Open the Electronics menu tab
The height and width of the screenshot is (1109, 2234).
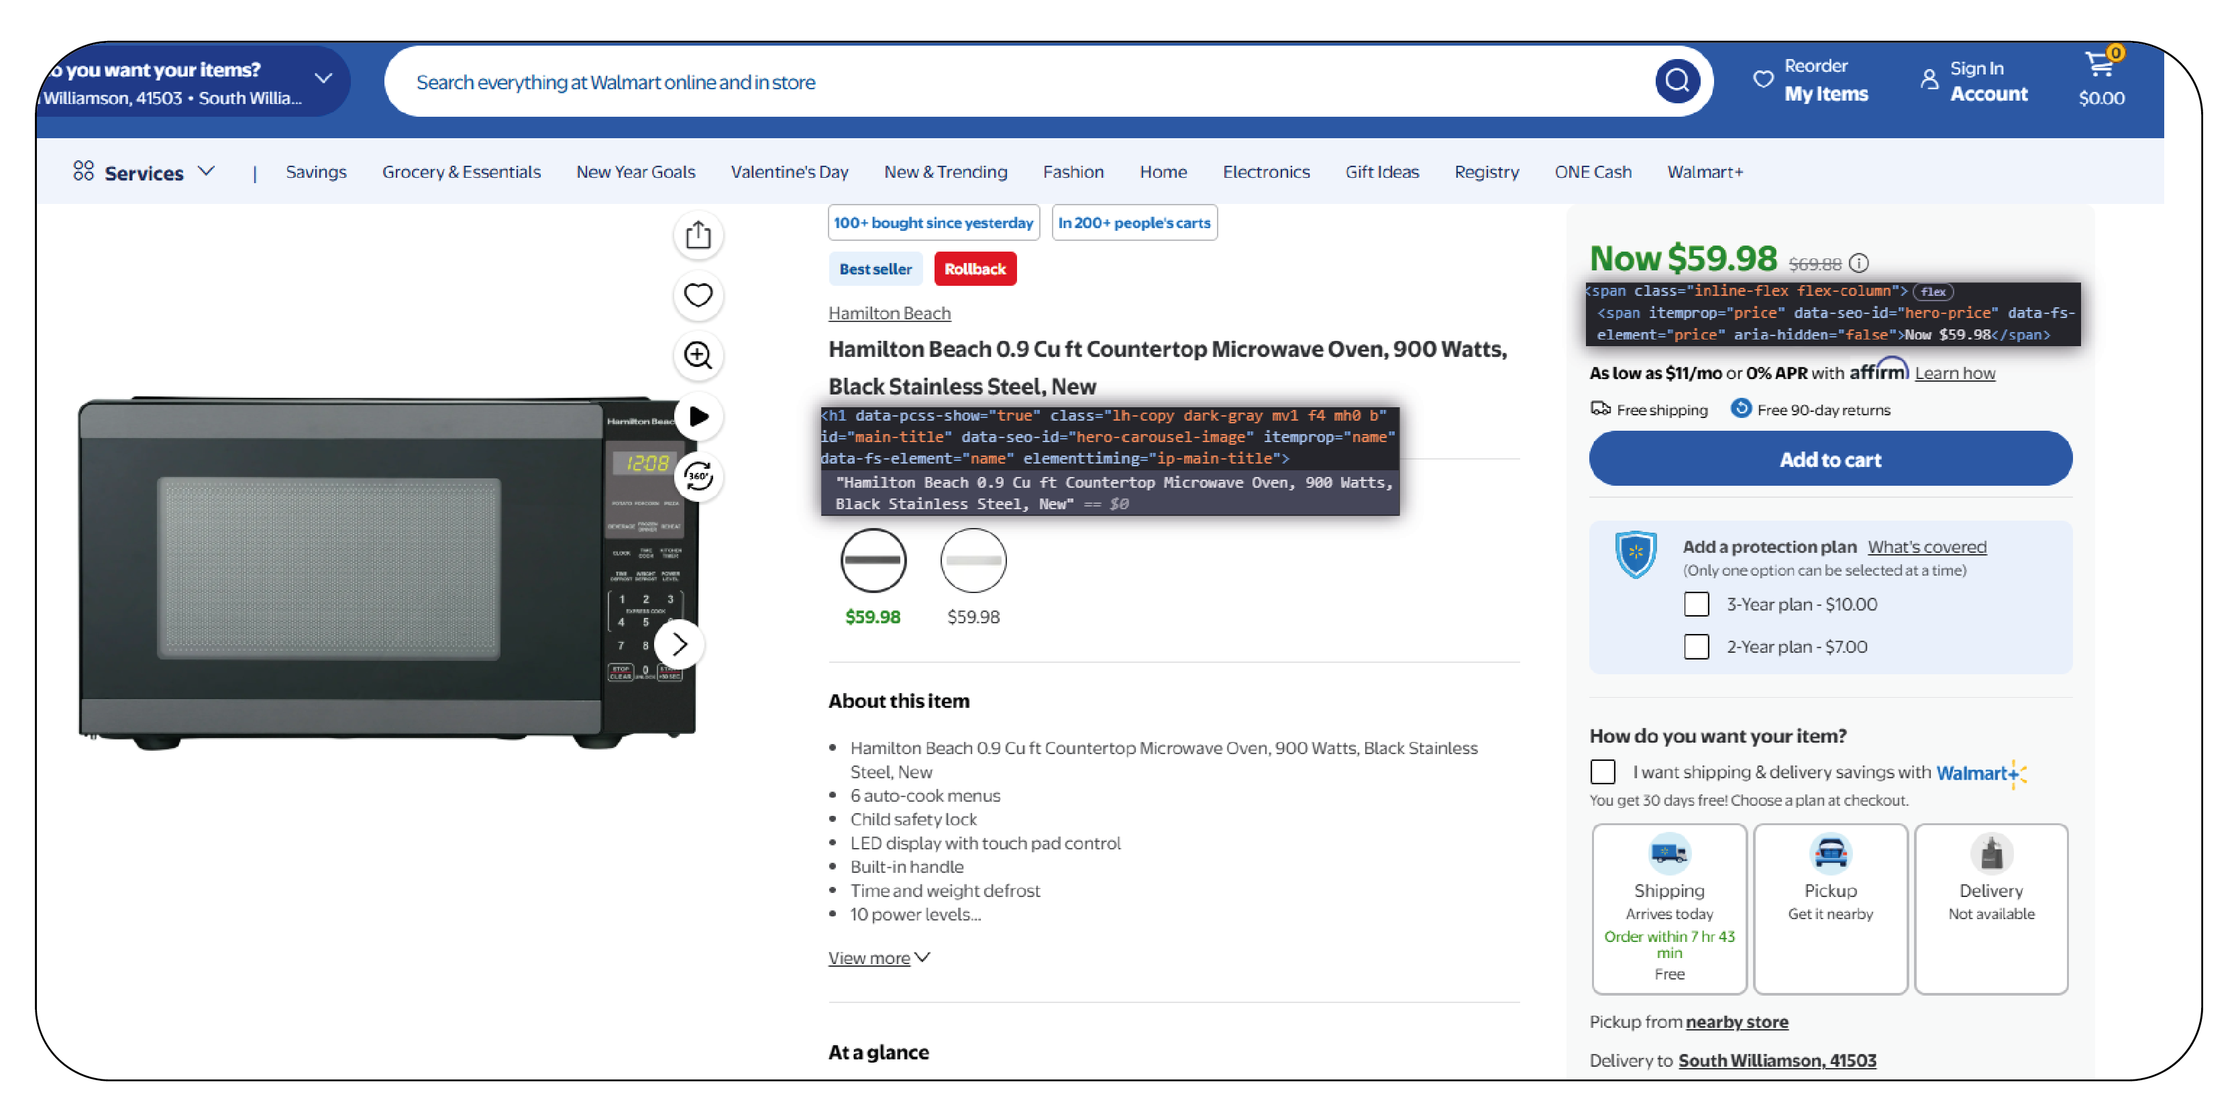click(x=1265, y=171)
